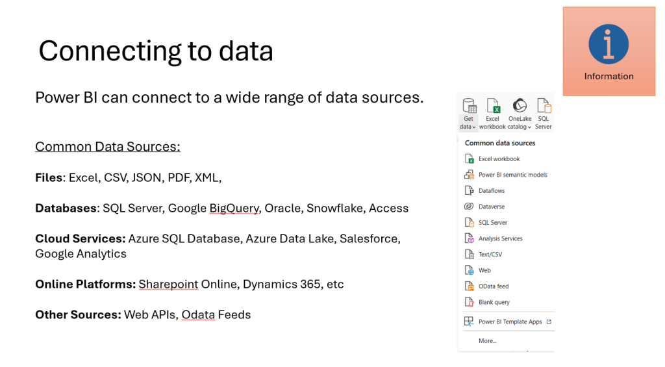Click the Excel workbook ribbon icon
Image resolution: width=665 pixels, height=367 pixels.
click(x=493, y=106)
